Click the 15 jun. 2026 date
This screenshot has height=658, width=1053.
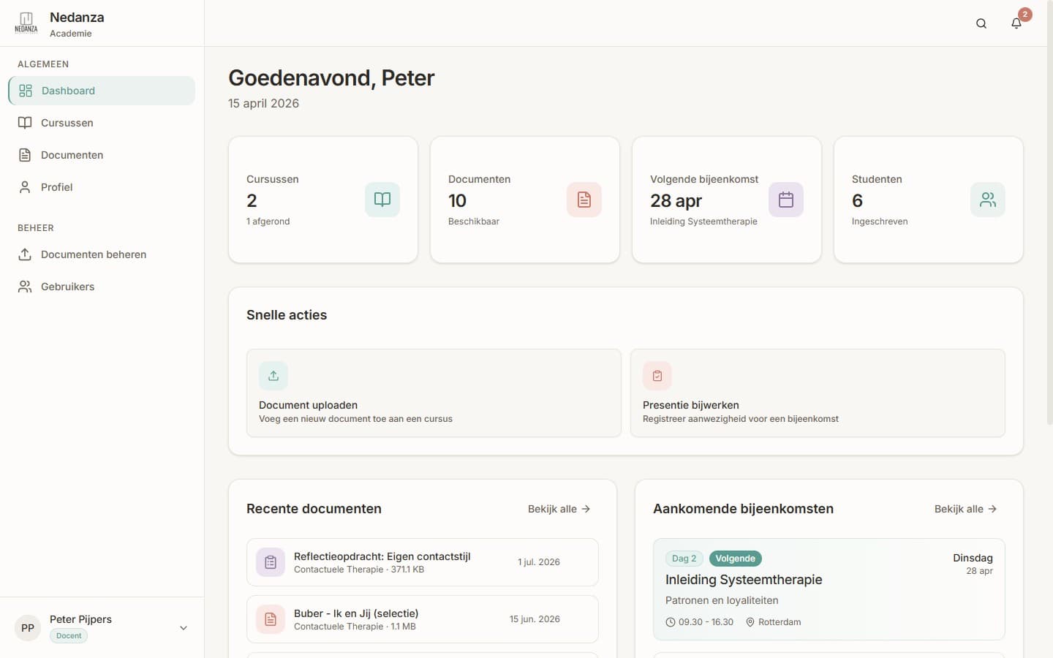(x=535, y=619)
